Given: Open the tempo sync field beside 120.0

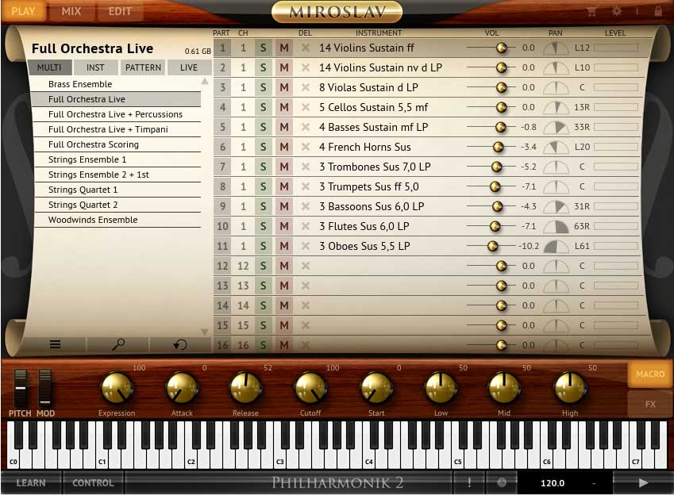Looking at the screenshot, I should point(595,483).
